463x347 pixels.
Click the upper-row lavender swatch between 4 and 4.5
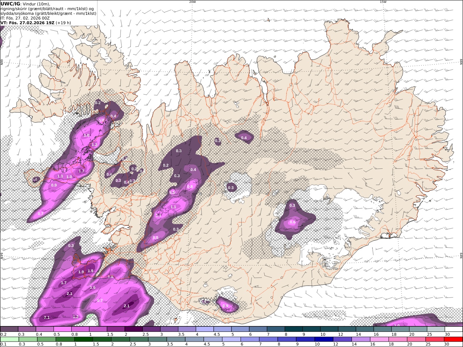(205, 329)
